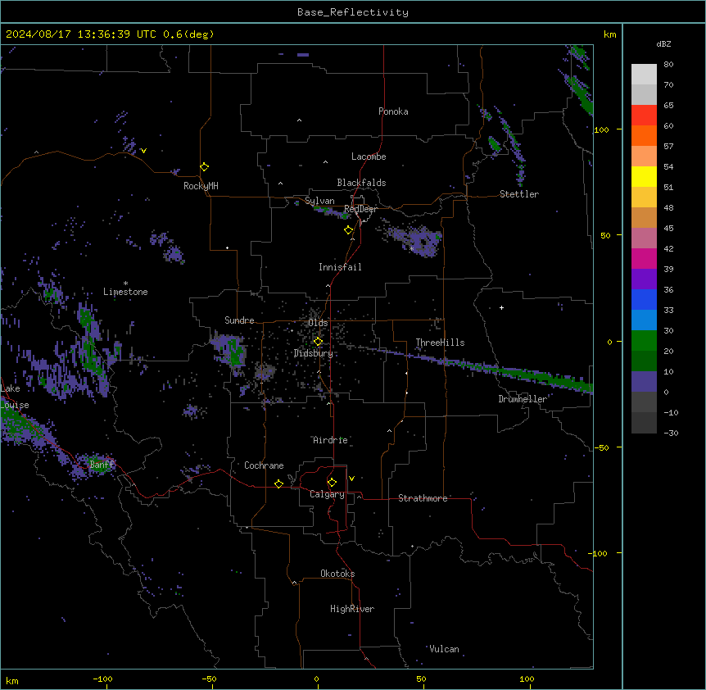The height and width of the screenshot is (690, 706).
Task: Click the Okotoks city label
Action: (x=337, y=574)
